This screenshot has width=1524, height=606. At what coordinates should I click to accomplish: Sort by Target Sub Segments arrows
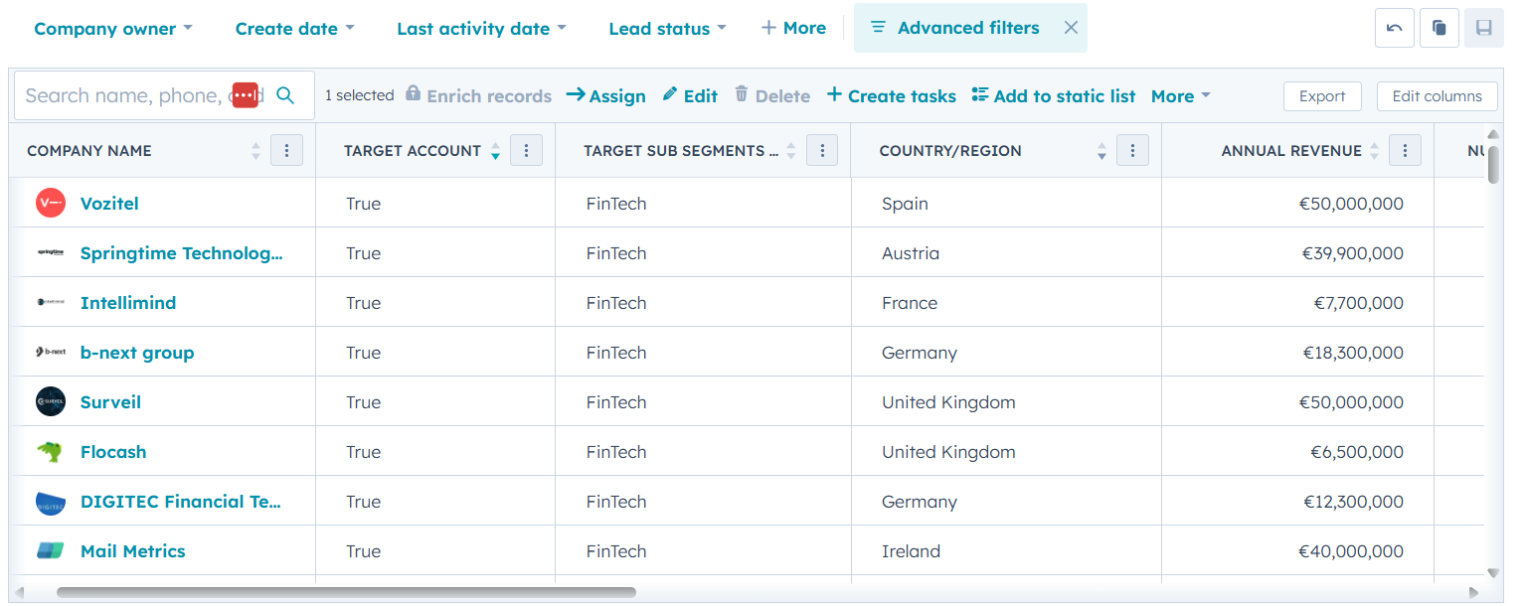click(791, 151)
